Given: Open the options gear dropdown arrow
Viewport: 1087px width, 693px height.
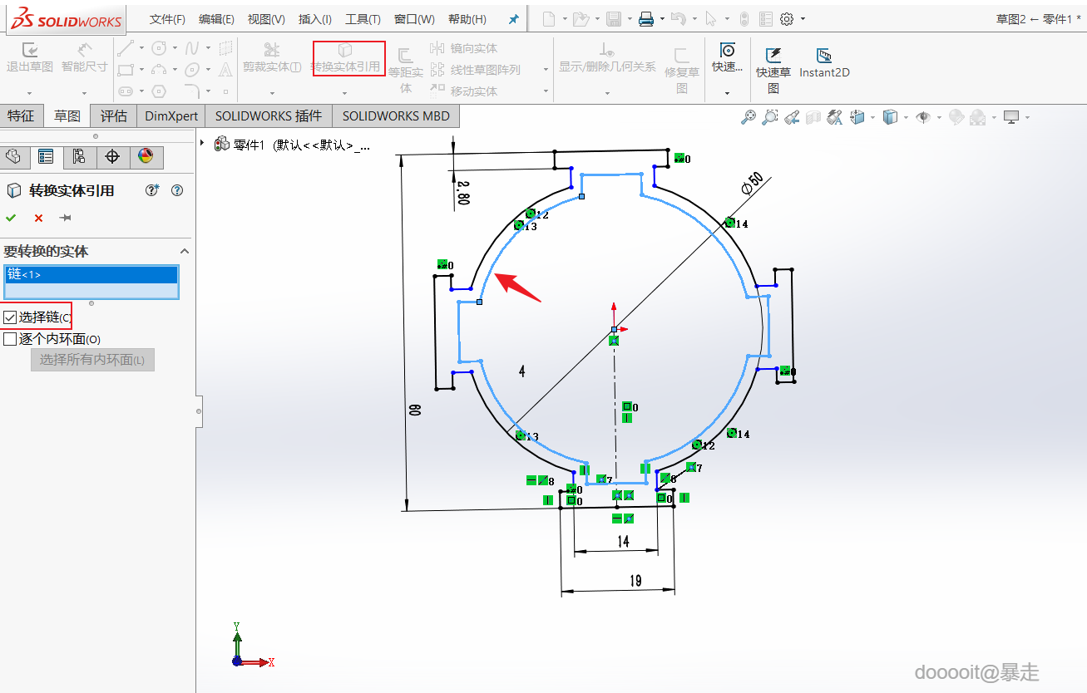Looking at the screenshot, I should click(x=803, y=19).
